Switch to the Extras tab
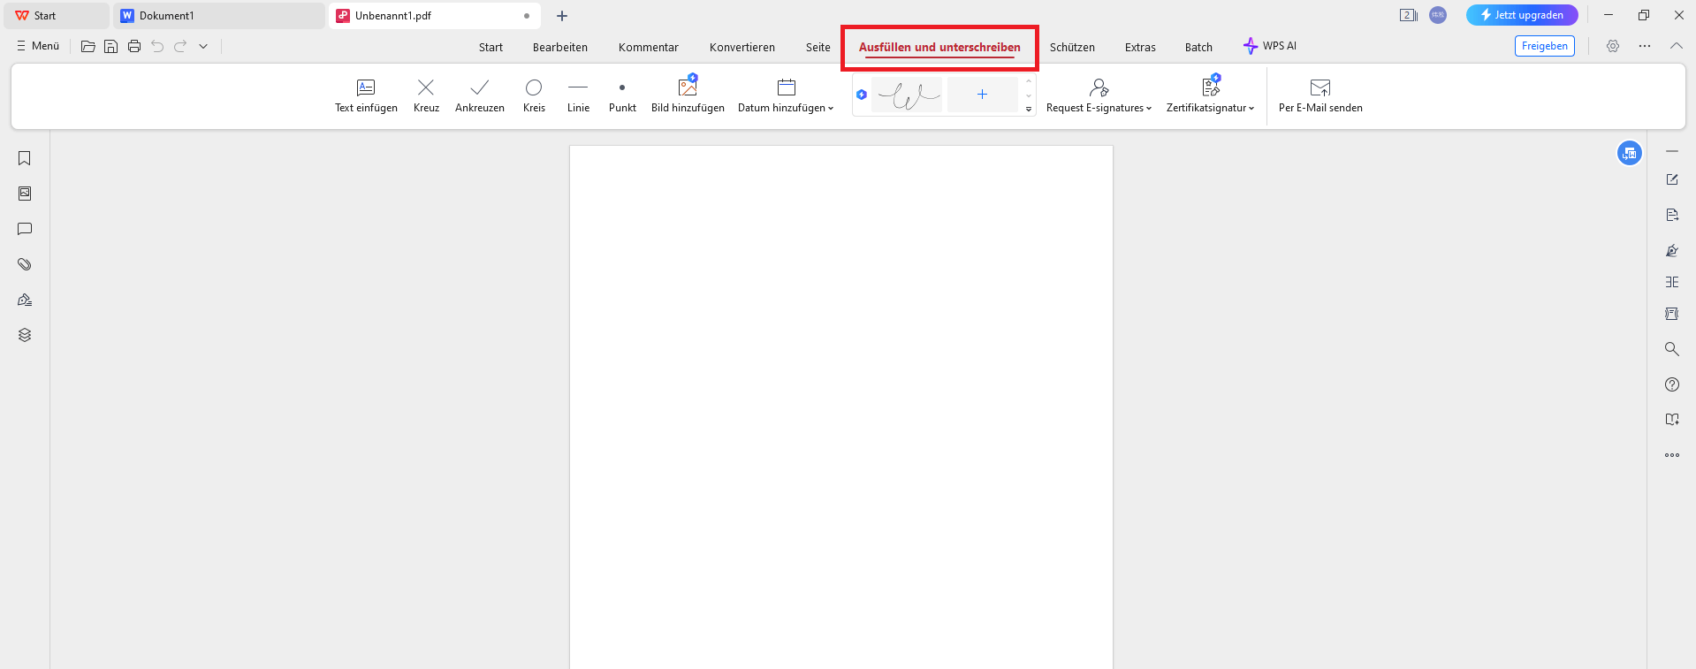Screen dimensions: 1696x669 (x=1140, y=47)
